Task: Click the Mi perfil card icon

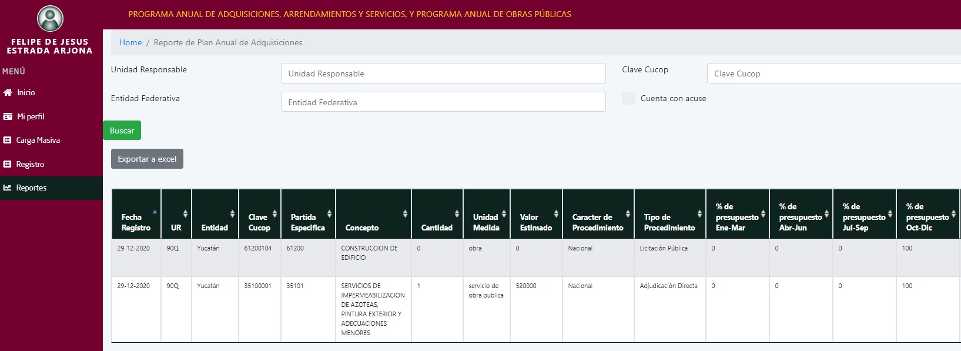Action: click(8, 116)
